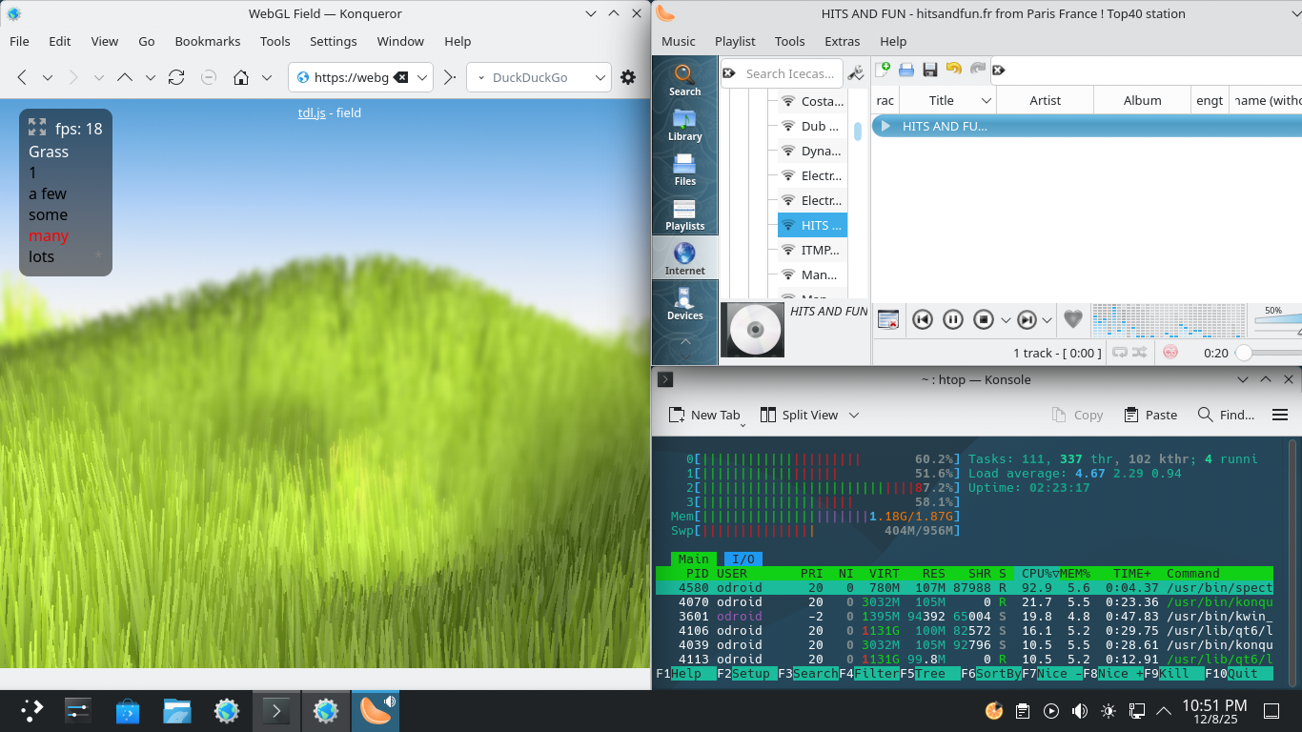Click the fullscreen icon beside fps

[x=37, y=127]
